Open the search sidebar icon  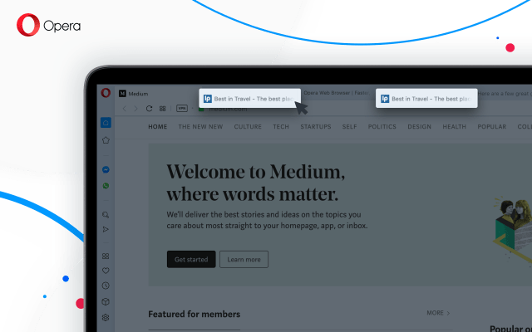[106, 215]
